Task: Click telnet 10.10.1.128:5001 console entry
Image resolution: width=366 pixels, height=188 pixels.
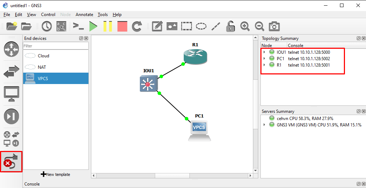Action: tap(309, 65)
